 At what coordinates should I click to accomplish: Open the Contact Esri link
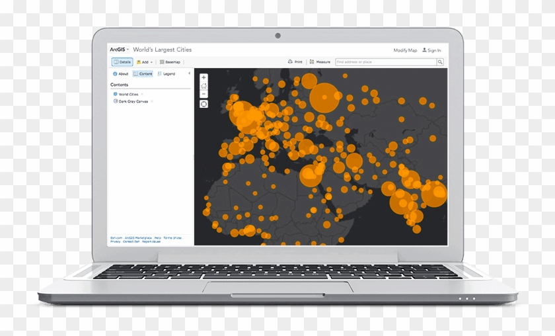(x=131, y=241)
